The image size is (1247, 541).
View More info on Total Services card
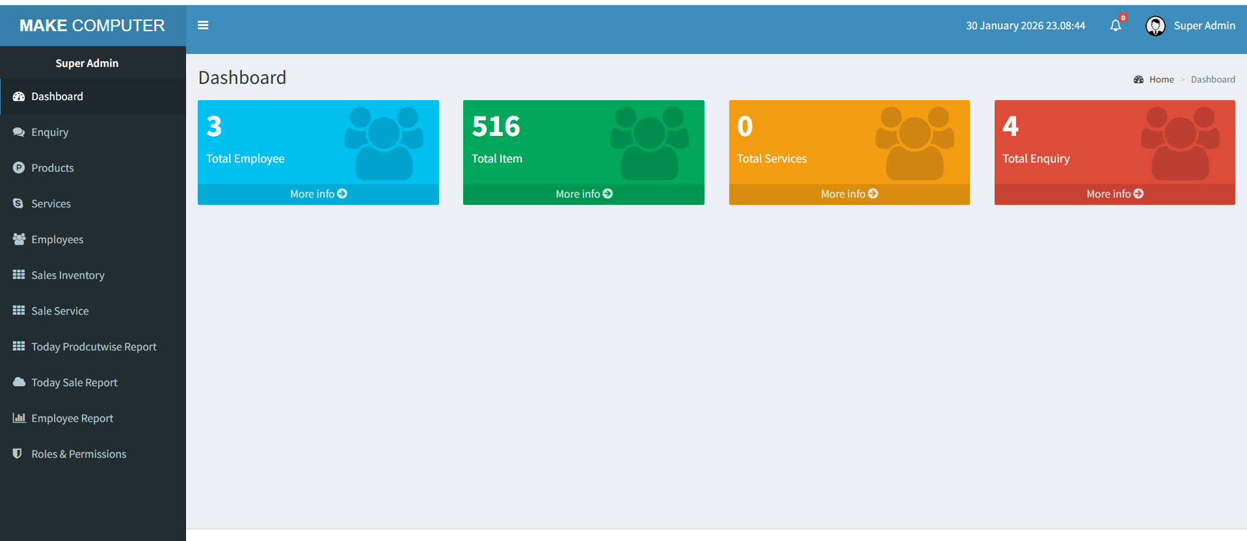pos(849,194)
